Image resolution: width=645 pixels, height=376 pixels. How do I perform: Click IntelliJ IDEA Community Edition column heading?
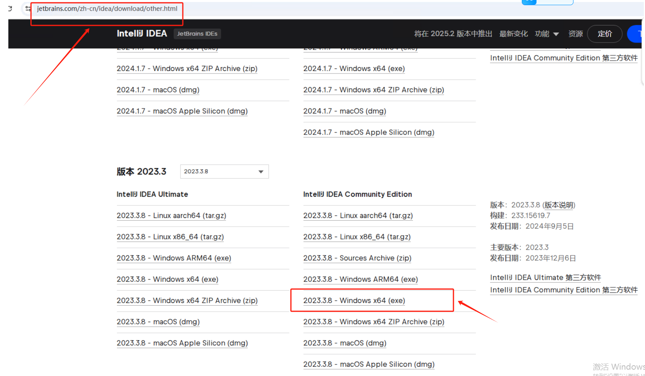click(x=357, y=194)
